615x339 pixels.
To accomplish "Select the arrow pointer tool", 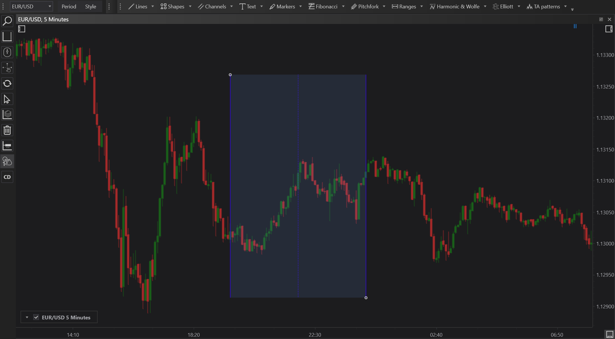I will tap(7, 99).
